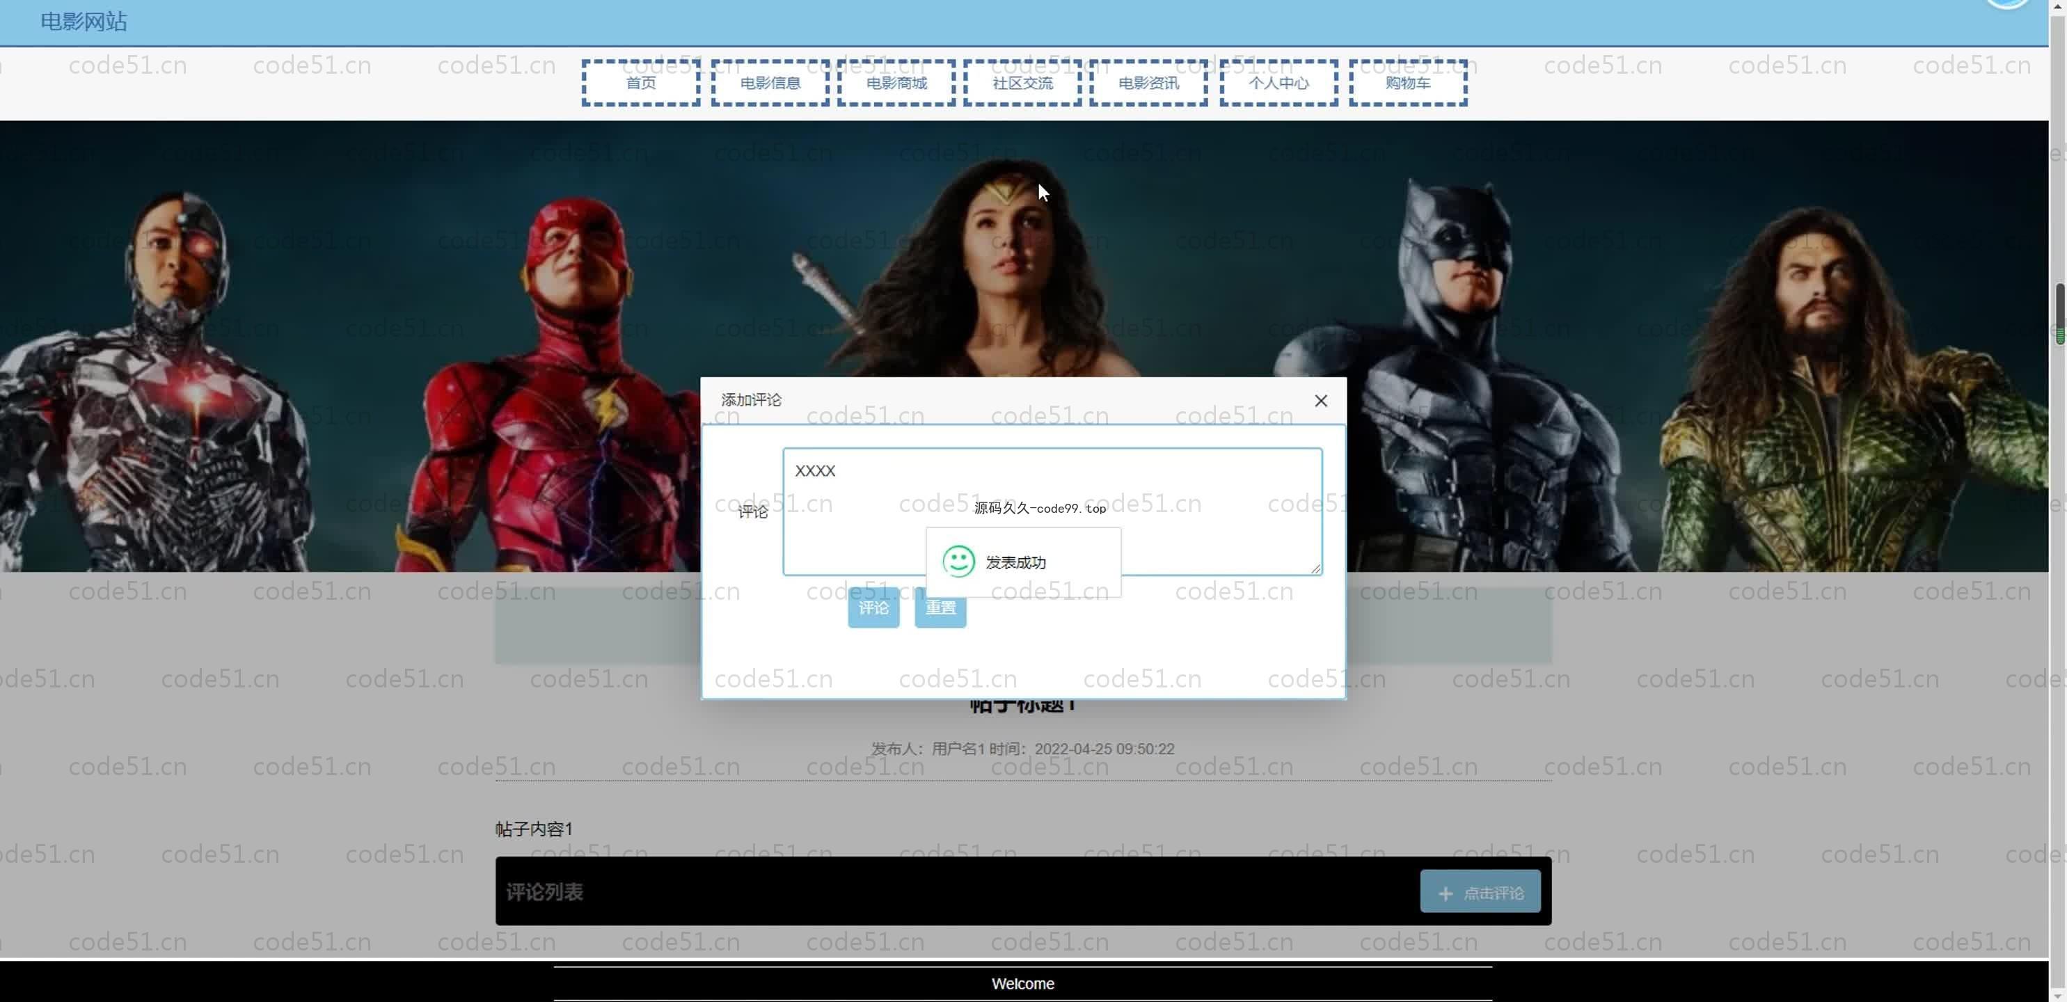Open the 电影商城 navigation item
This screenshot has width=2067, height=1002.
(896, 83)
